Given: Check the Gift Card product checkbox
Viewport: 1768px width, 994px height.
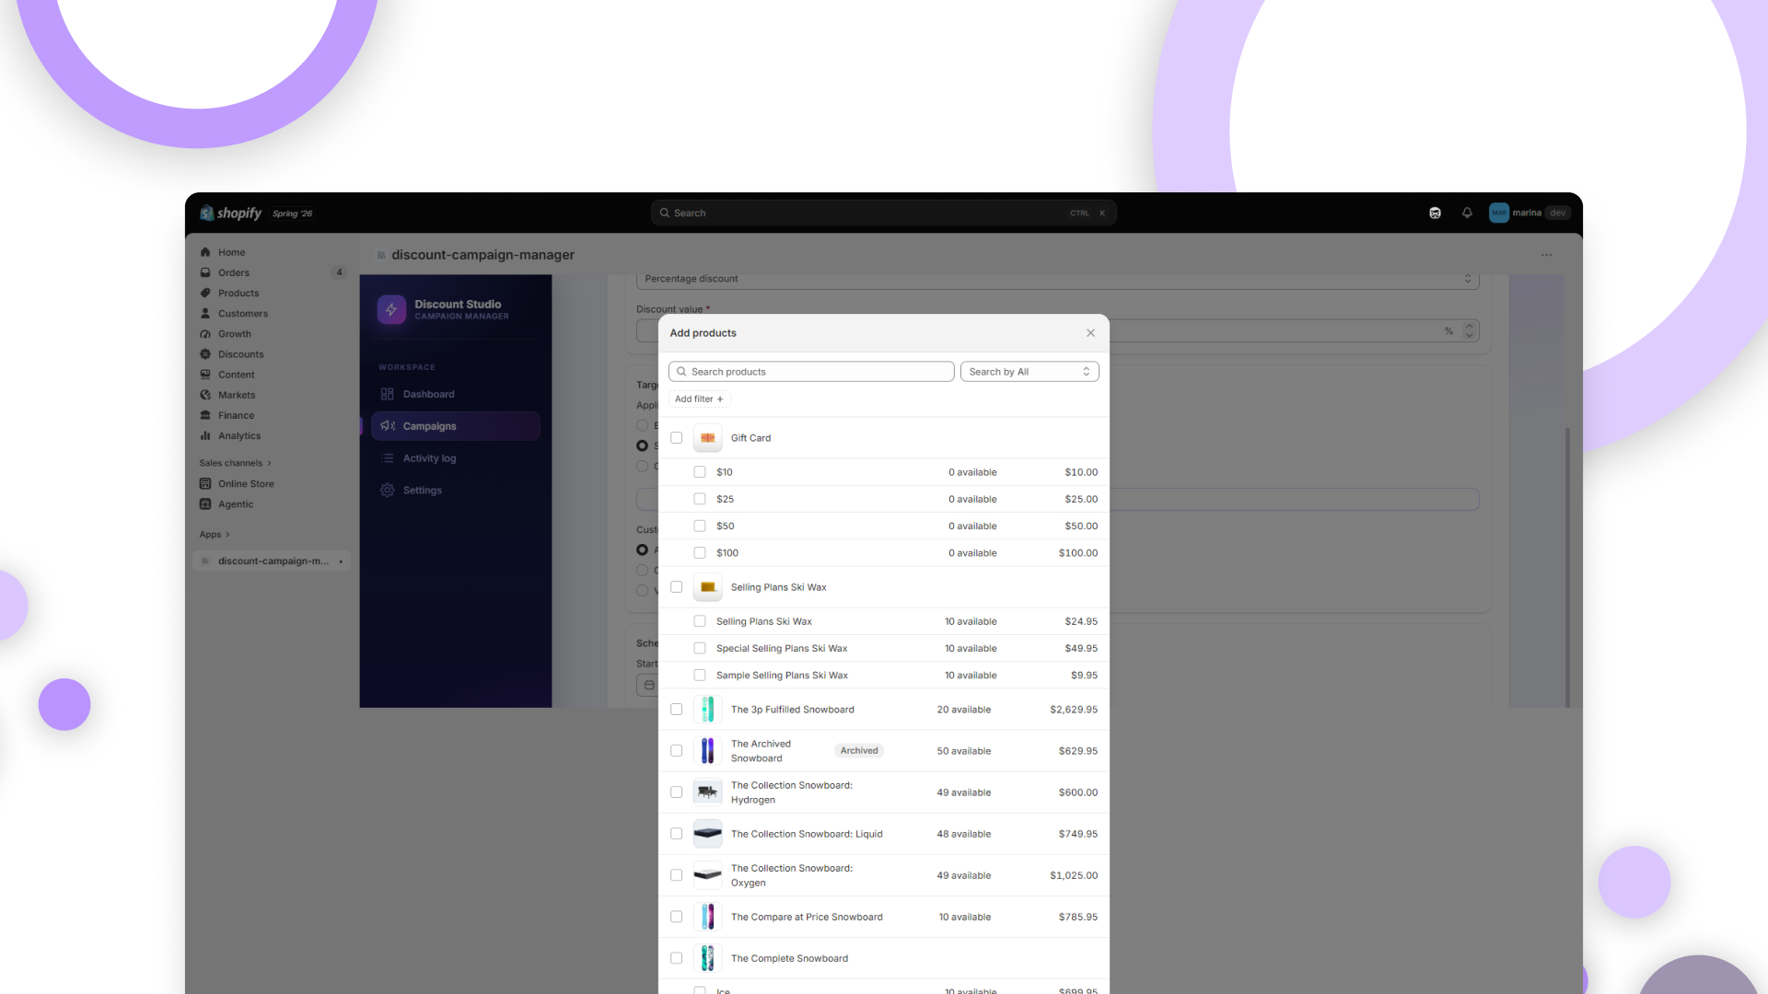Looking at the screenshot, I should [677, 438].
